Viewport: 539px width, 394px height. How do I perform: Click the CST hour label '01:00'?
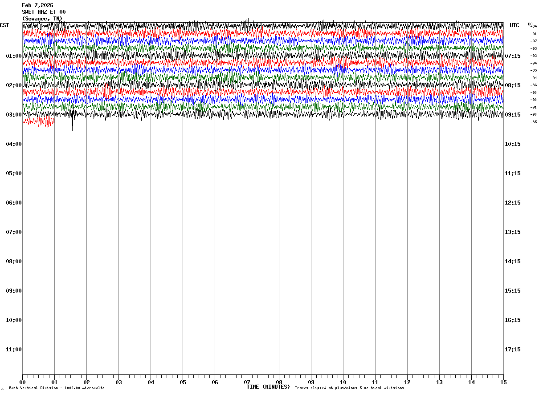pyautogui.click(x=14, y=56)
